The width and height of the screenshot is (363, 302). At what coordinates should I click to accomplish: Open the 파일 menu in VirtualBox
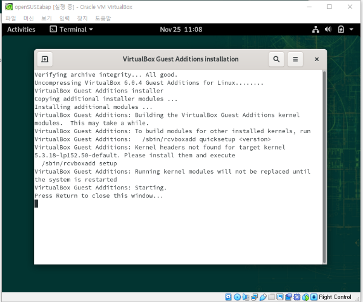[11, 18]
